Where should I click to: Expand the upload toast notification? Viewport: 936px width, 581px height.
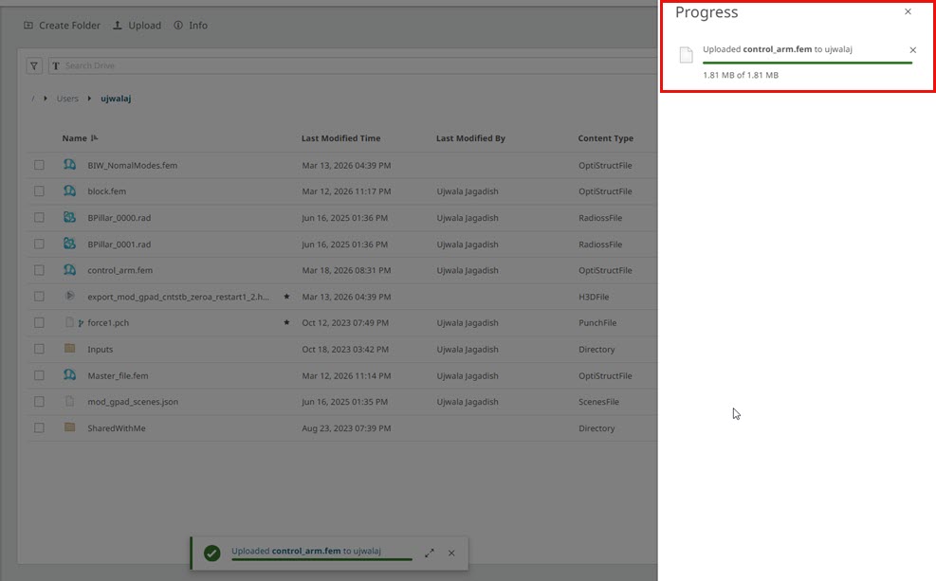click(430, 553)
